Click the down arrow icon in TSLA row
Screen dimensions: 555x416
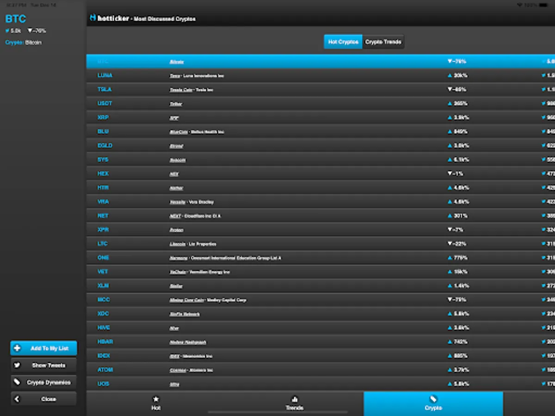[x=450, y=90]
